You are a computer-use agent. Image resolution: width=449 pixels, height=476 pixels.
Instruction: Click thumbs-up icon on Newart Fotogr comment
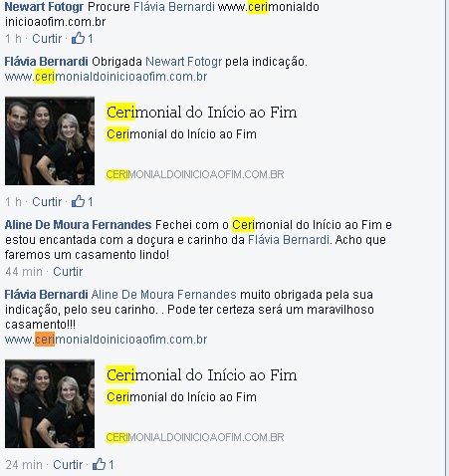tap(79, 38)
